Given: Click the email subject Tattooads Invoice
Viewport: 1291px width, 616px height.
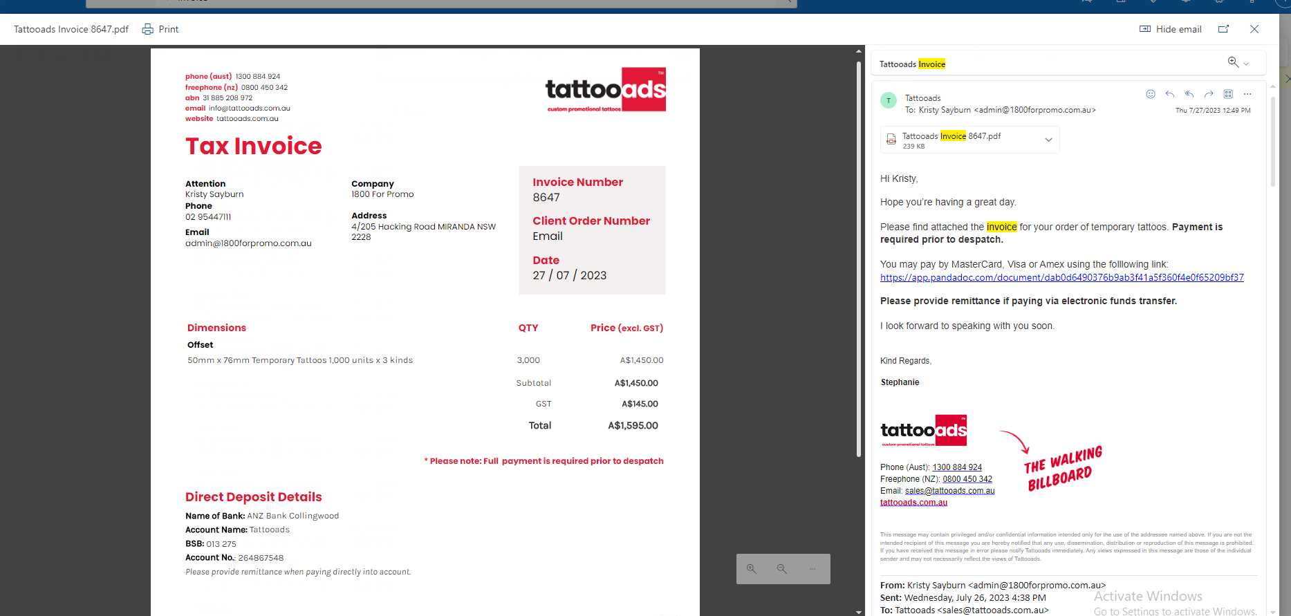Looking at the screenshot, I should (x=912, y=64).
